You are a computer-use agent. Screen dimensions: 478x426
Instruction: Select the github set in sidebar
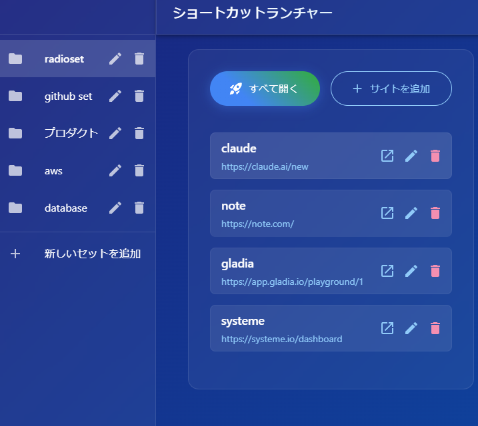pos(68,96)
